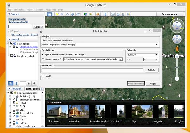Click the Mentés ide file path field
The height and width of the screenshot is (133, 190).
click(x=92, y=70)
